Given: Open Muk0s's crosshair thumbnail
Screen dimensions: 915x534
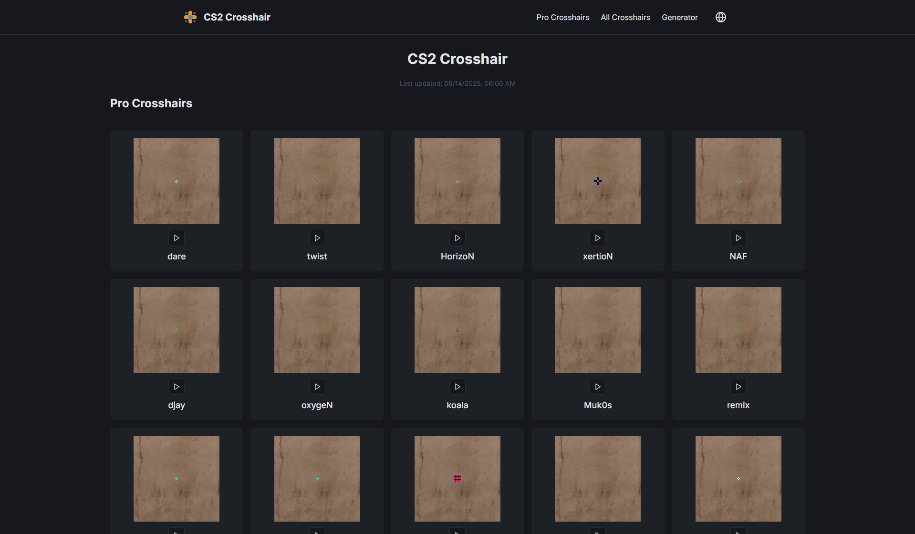Looking at the screenshot, I should pos(598,330).
